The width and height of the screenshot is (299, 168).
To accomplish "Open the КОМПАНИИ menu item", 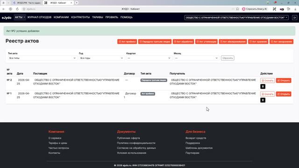I will (61, 17).
